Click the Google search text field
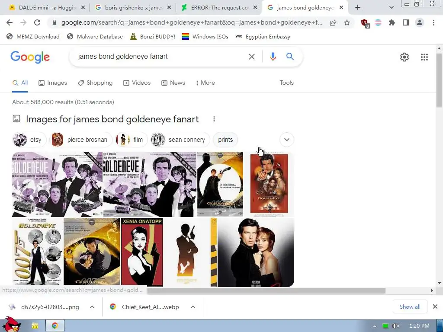443x332 pixels. pos(161,57)
